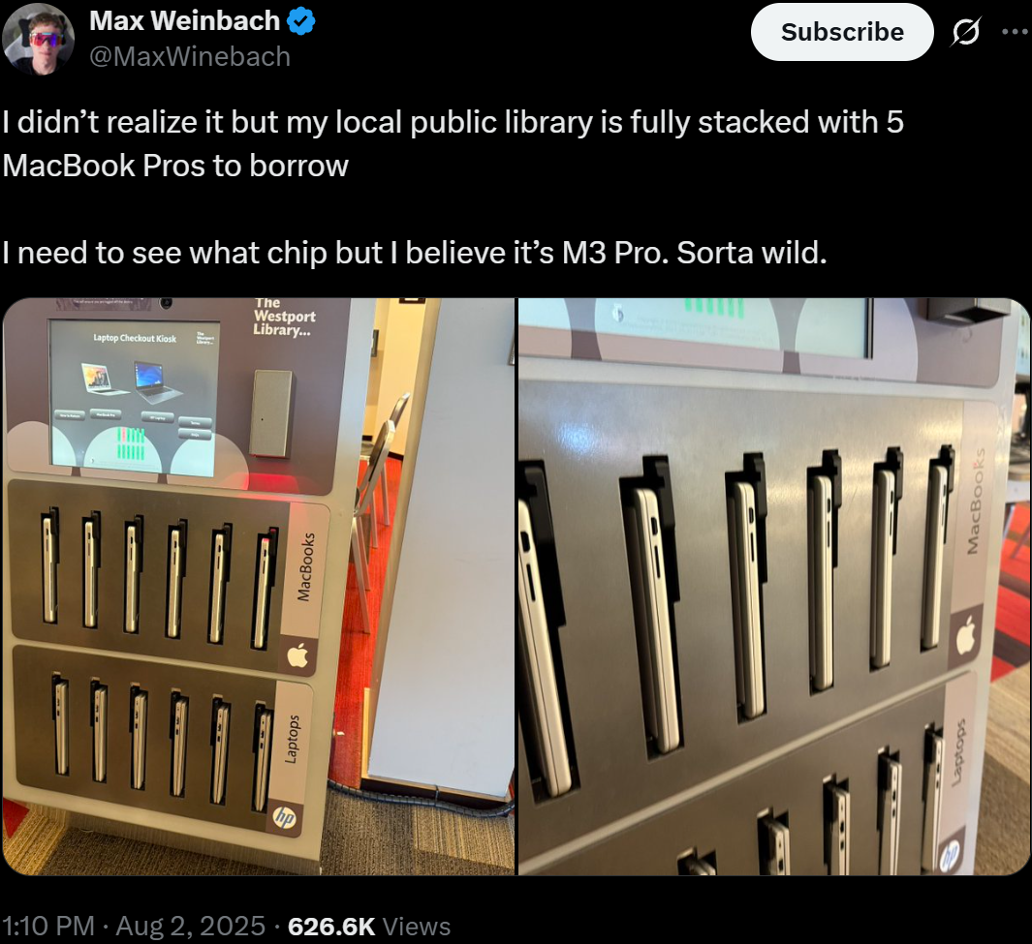Open the @MaxWinebach handle link
Screen dimensions: 1032x944
(x=190, y=56)
